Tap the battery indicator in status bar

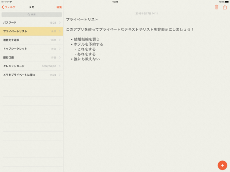click(x=227, y=2)
